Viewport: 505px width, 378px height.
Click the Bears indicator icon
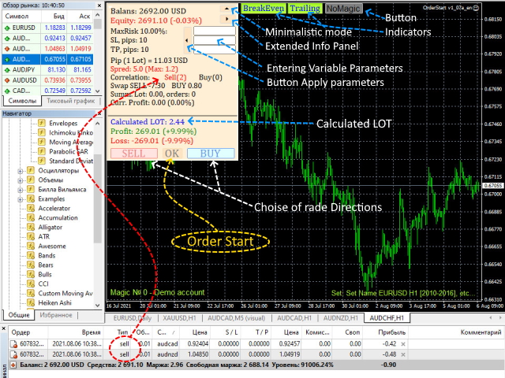pos(31,265)
